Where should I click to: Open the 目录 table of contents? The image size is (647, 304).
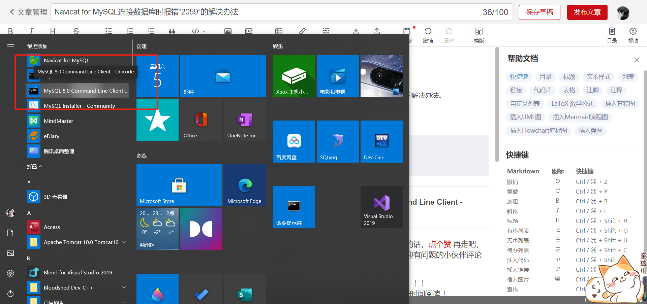[612, 35]
